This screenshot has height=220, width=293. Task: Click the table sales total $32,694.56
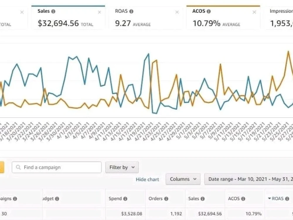click(x=210, y=214)
